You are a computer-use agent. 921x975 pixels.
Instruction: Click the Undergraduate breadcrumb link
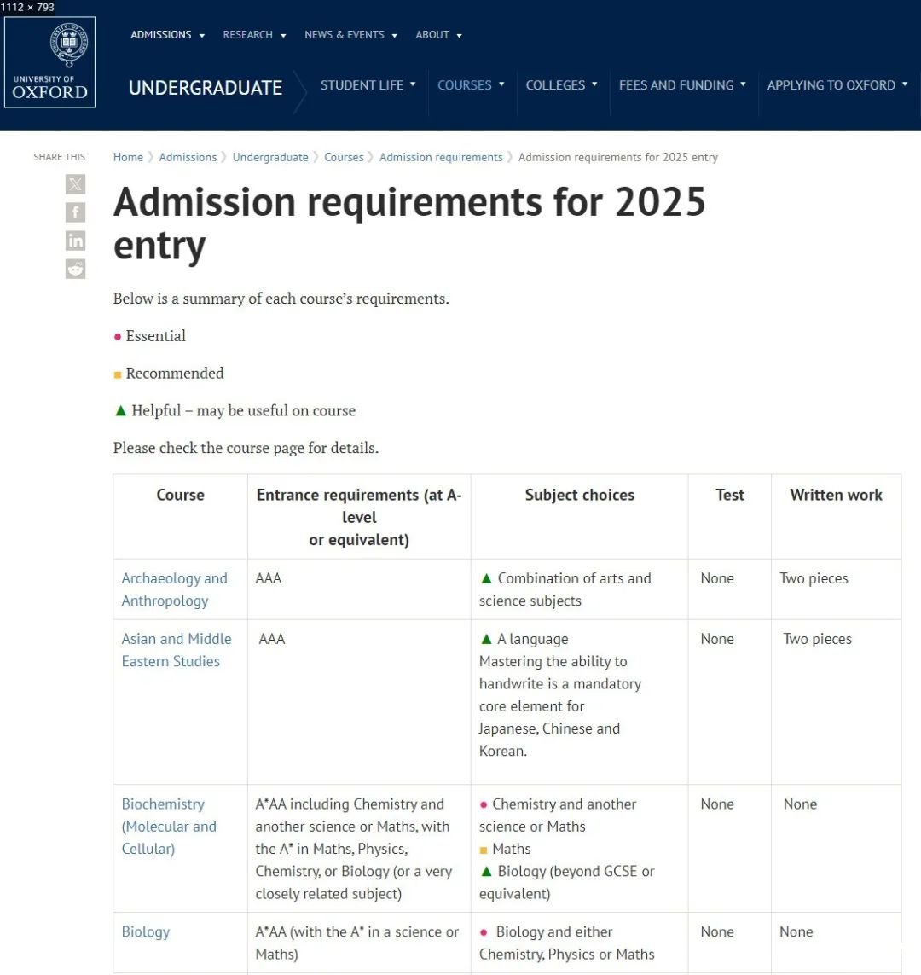pyautogui.click(x=270, y=157)
